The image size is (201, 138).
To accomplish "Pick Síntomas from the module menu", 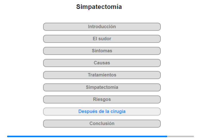I will tap(102, 51).
